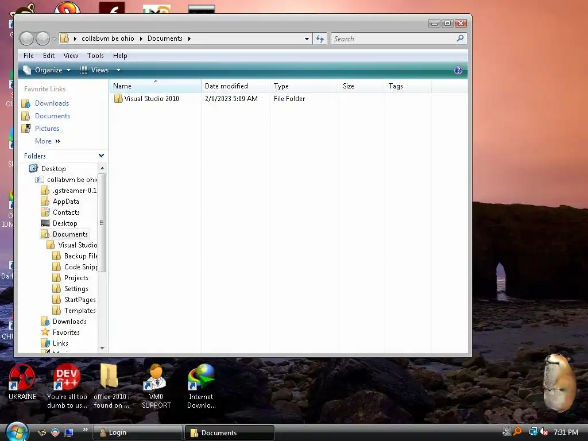
Task: Click the 7:31 PM taskbar clock
Action: 566,432
